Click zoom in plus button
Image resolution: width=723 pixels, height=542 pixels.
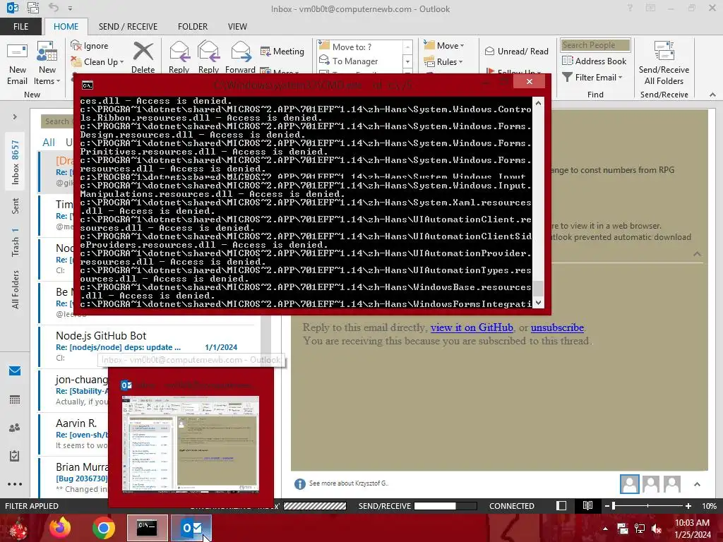click(x=688, y=505)
